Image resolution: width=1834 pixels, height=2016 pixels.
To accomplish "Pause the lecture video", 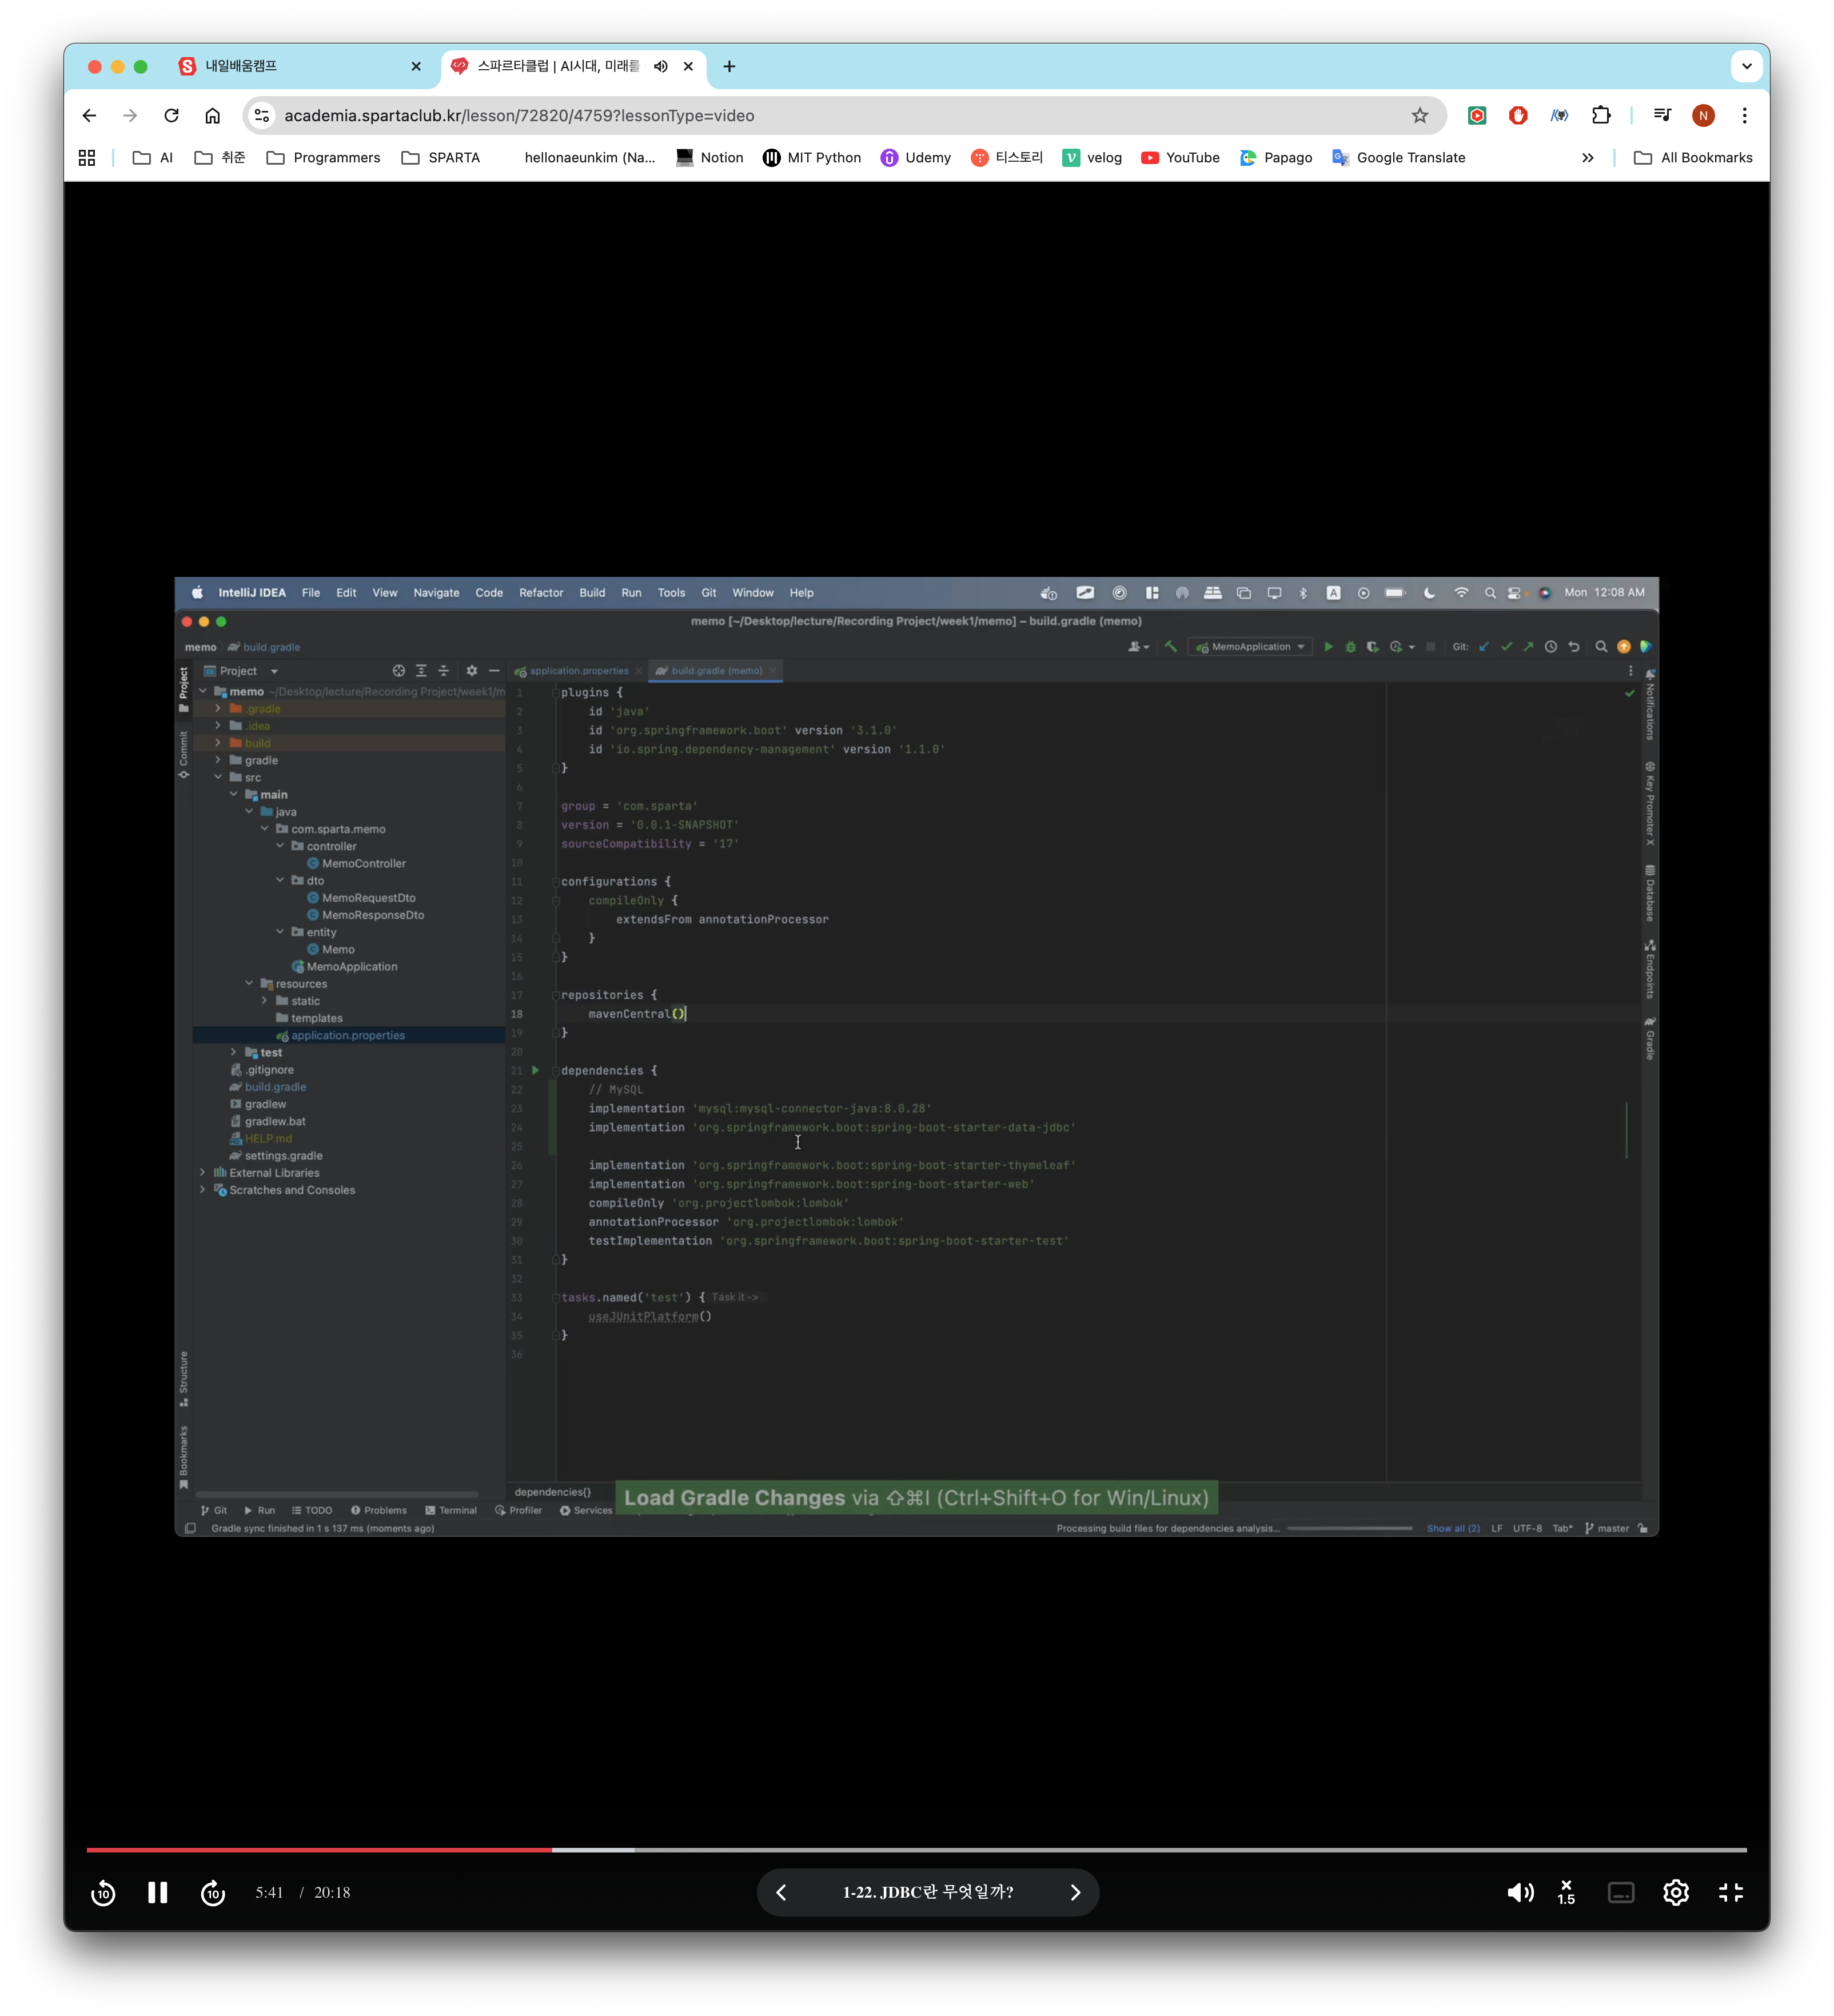I will 157,1892.
